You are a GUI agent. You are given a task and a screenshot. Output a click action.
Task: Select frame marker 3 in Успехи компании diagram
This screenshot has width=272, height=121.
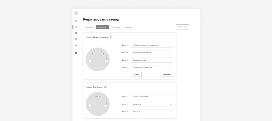103,53
